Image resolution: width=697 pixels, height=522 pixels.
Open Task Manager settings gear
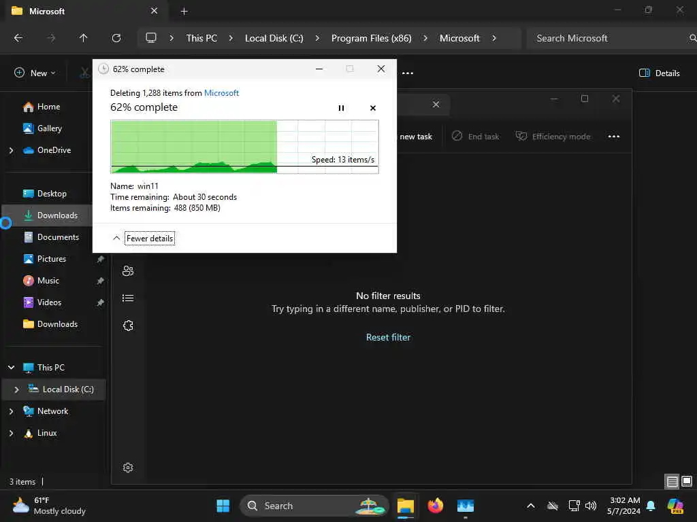(128, 468)
